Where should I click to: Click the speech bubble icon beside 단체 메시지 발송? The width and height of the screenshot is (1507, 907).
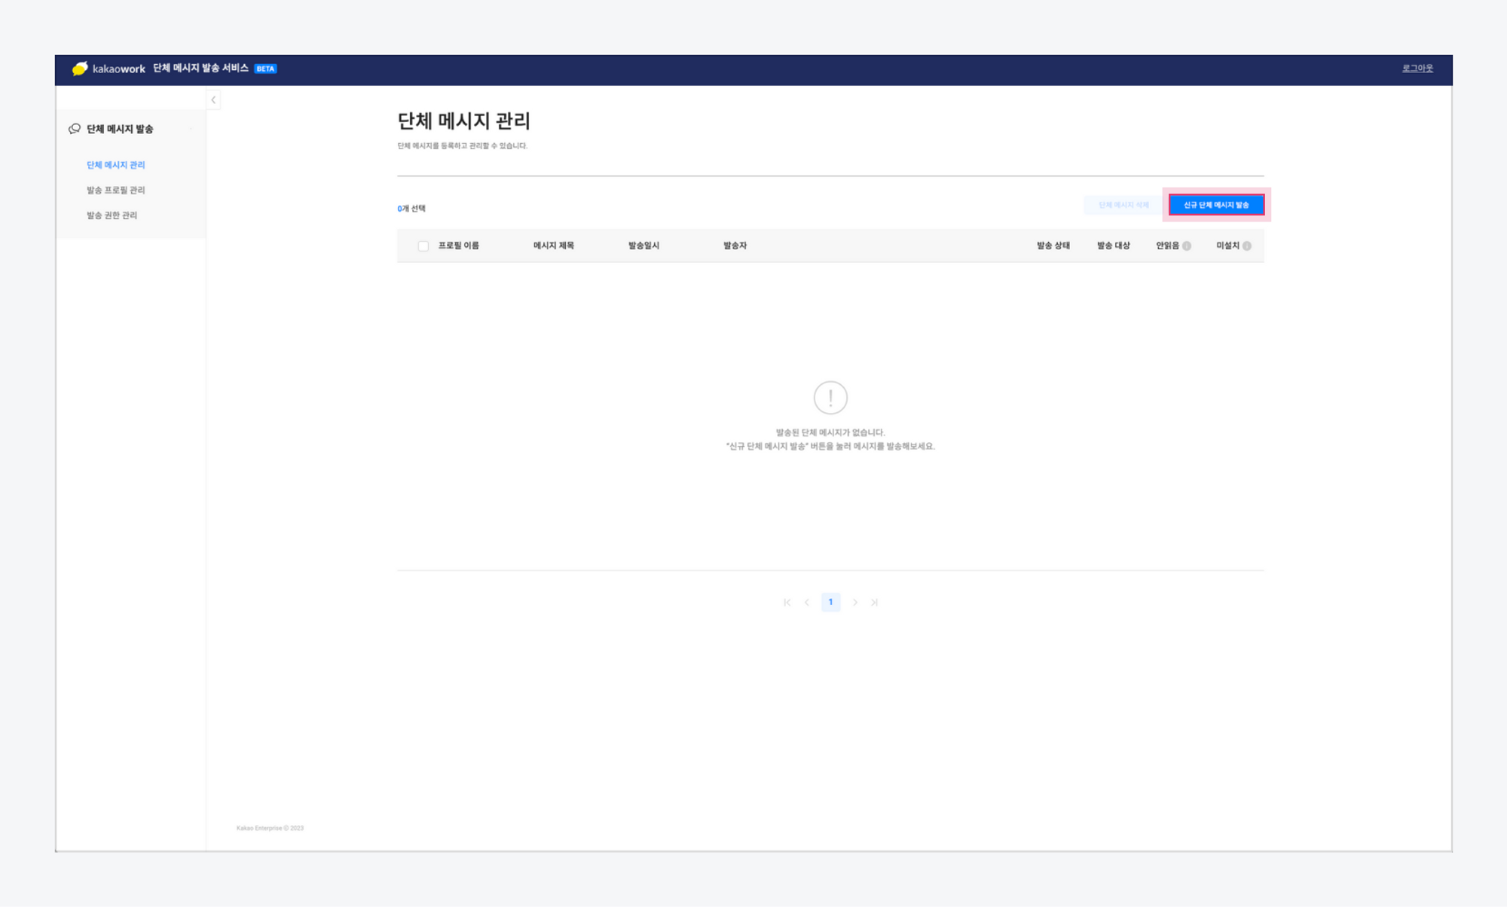pyautogui.click(x=75, y=129)
